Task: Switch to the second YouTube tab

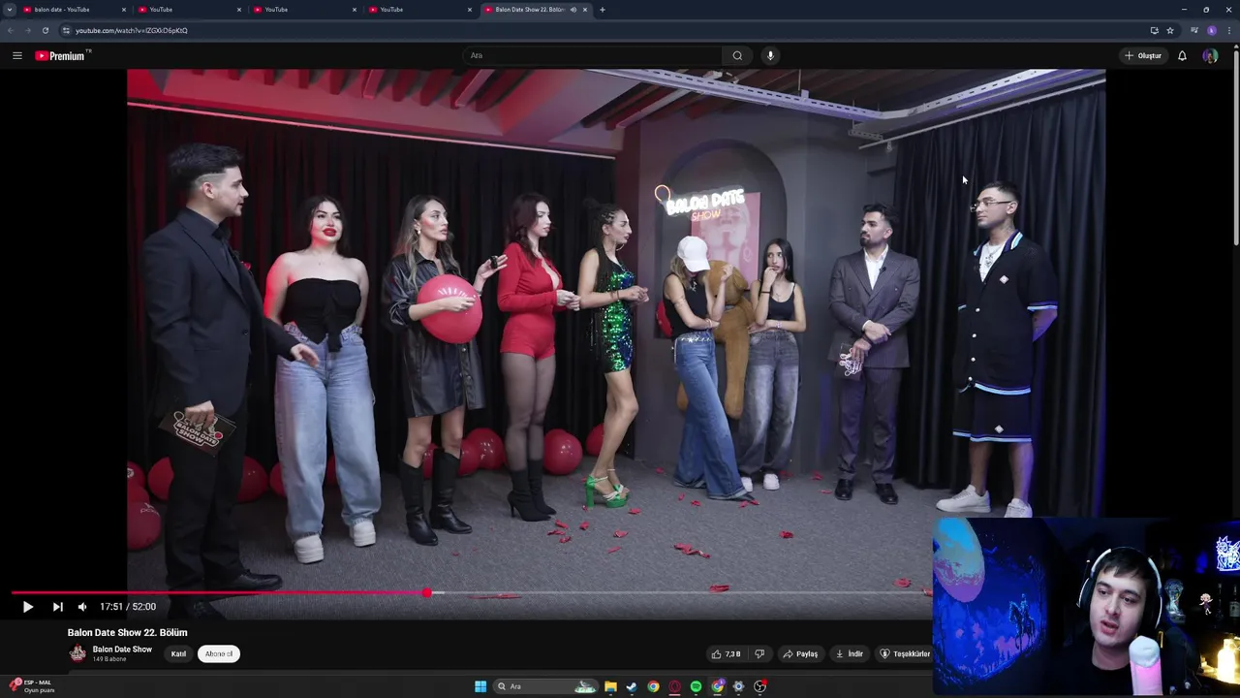Action: (x=189, y=10)
